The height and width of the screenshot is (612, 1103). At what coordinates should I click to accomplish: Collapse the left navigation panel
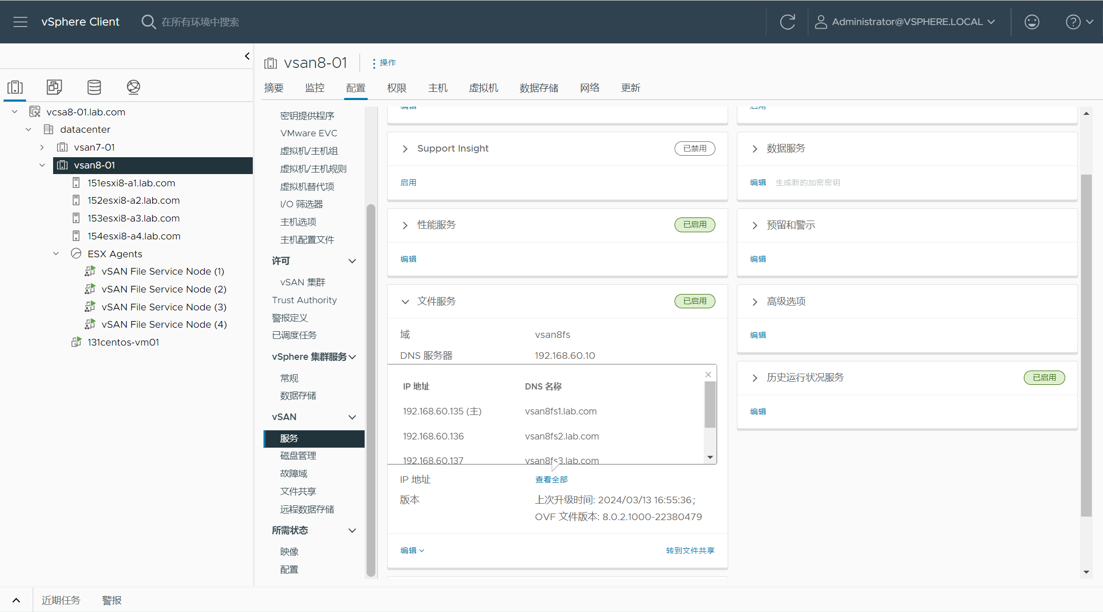click(x=247, y=56)
